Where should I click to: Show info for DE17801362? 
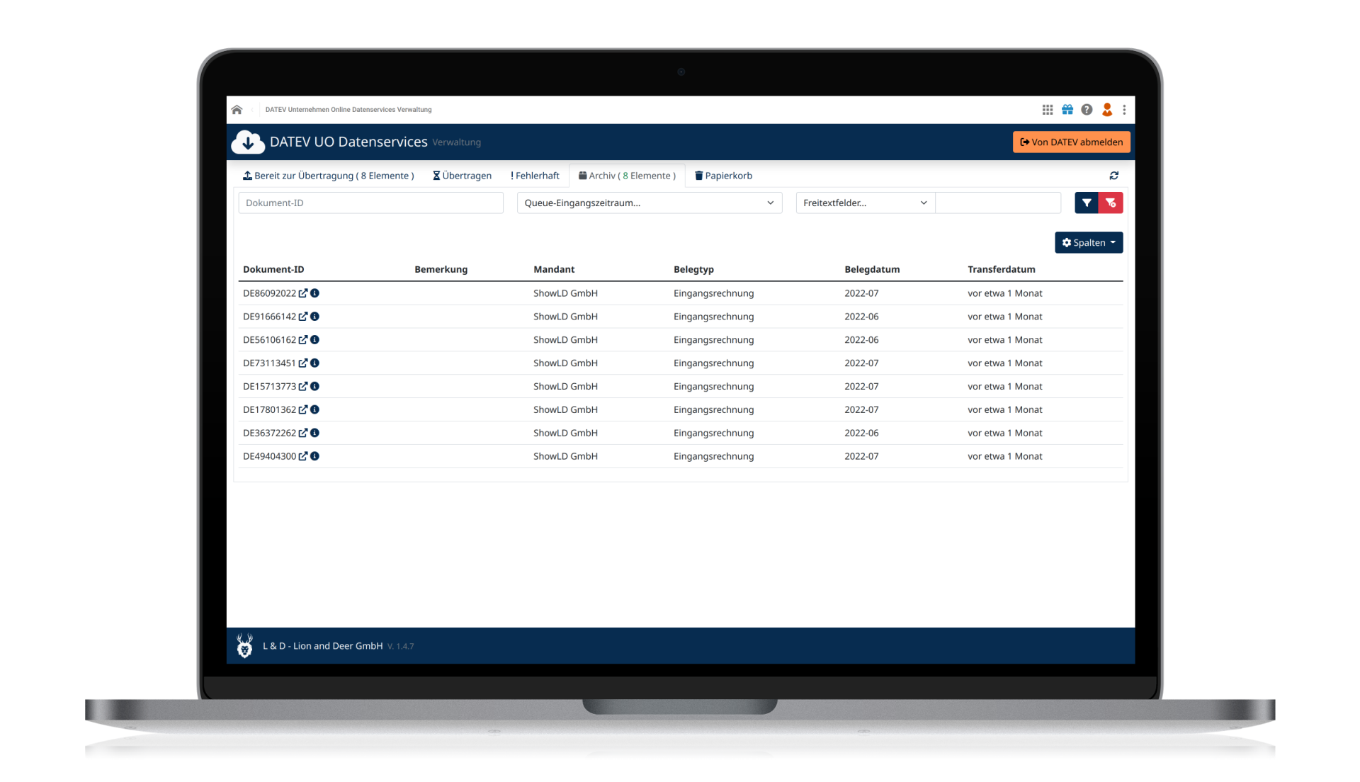pyautogui.click(x=315, y=410)
